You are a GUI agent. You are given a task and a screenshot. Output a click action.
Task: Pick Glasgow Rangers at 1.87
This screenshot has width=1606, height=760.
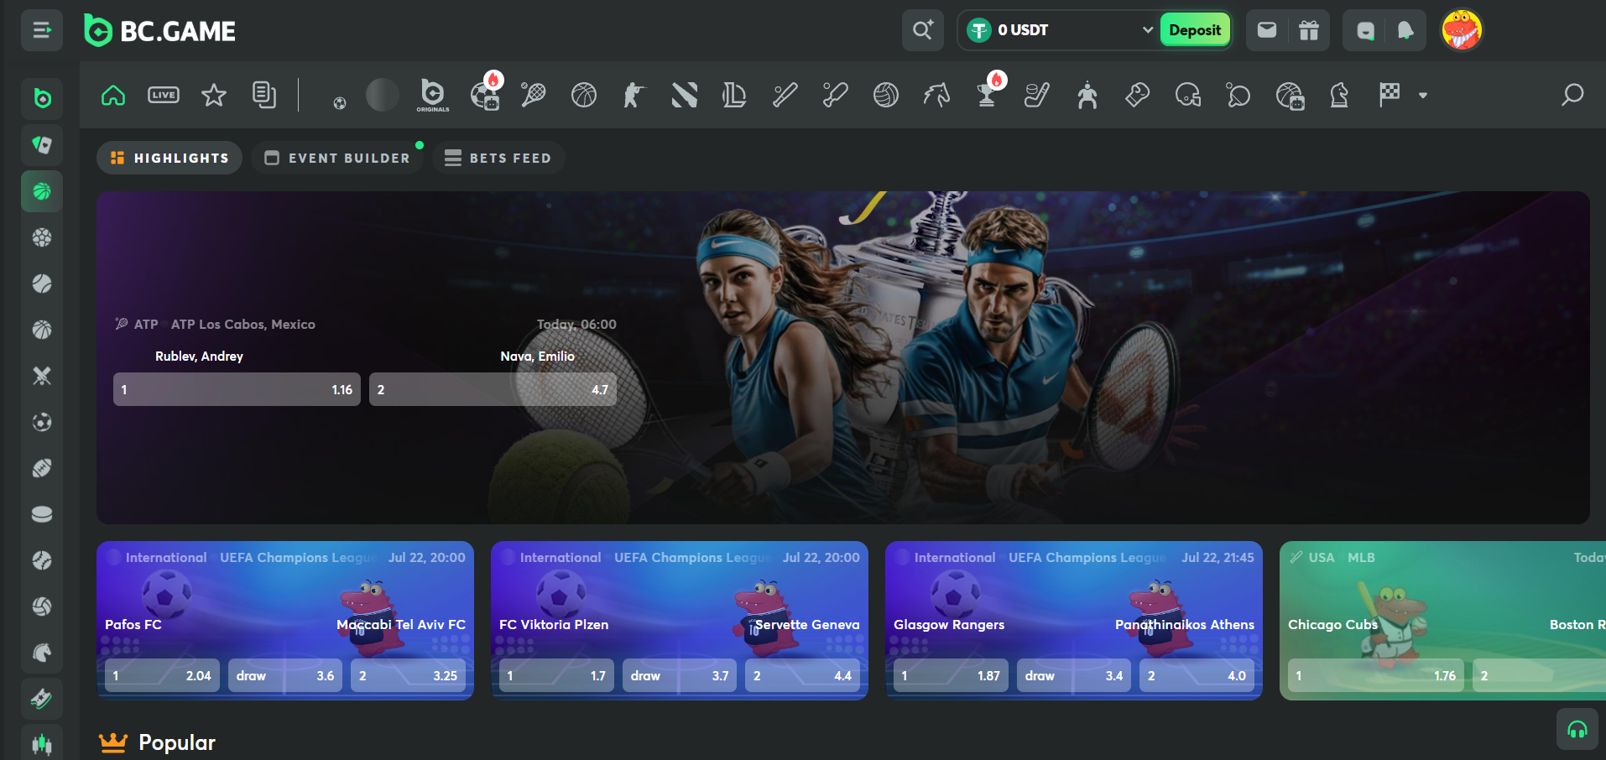951,675
